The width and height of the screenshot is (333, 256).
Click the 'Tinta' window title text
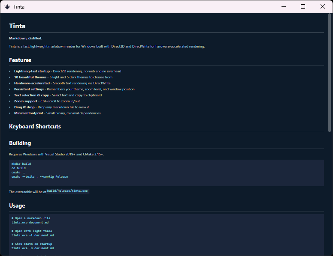click(18, 6)
